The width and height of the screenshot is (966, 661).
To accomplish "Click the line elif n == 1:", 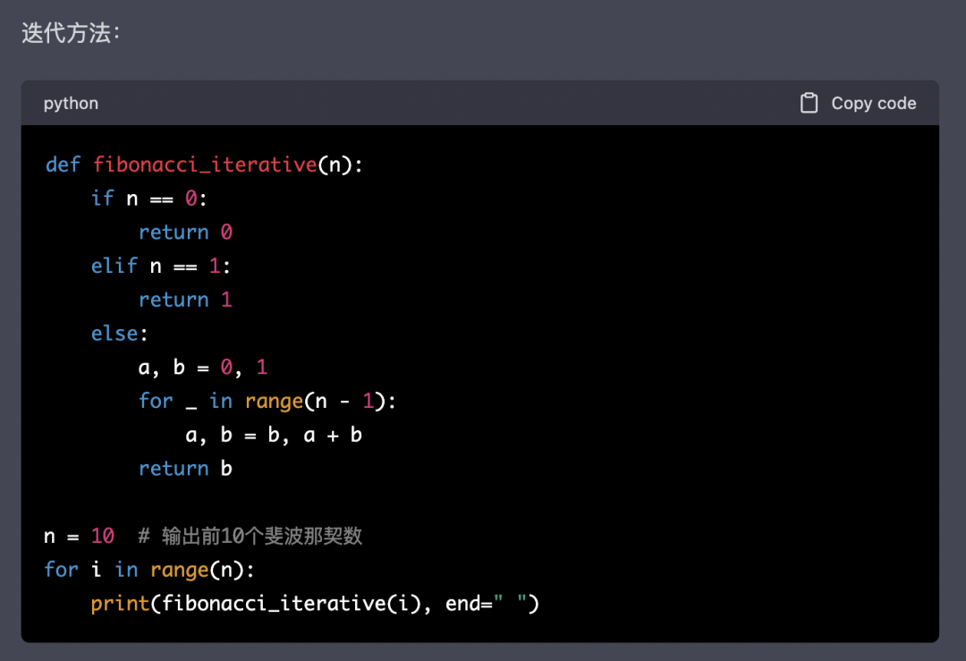I will pos(161,267).
